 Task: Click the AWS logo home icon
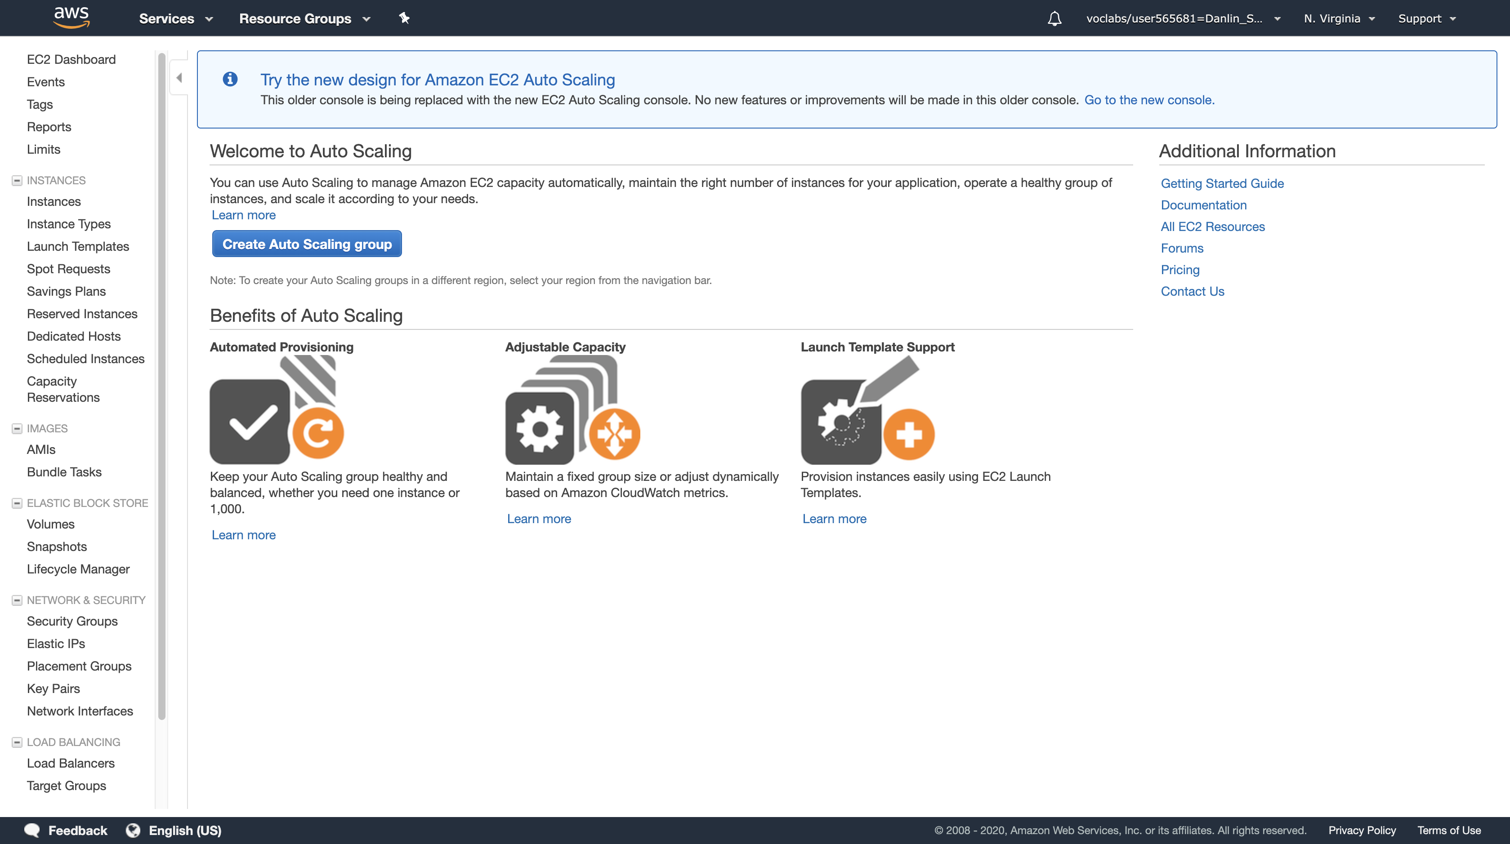click(x=71, y=18)
